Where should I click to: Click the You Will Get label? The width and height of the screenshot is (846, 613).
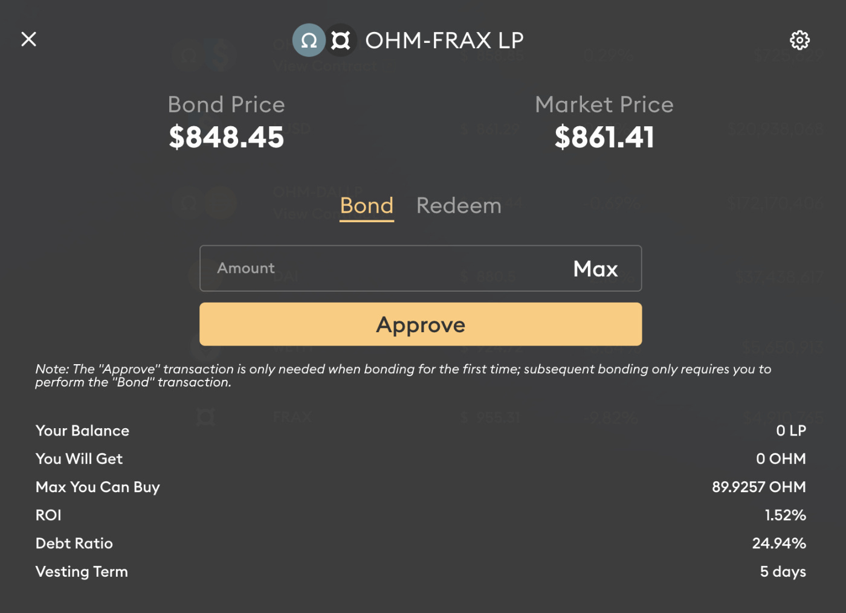(79, 459)
